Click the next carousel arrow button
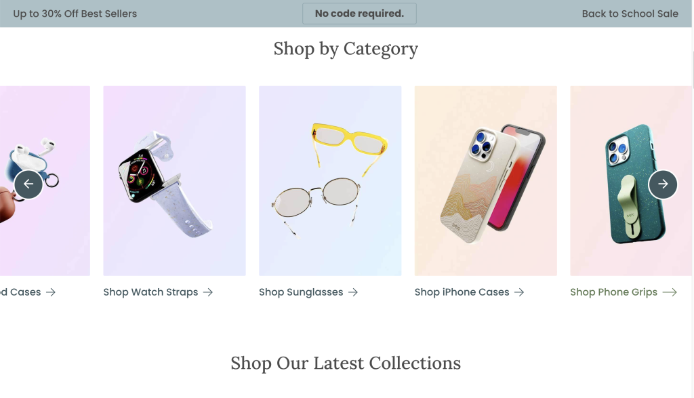 (663, 184)
